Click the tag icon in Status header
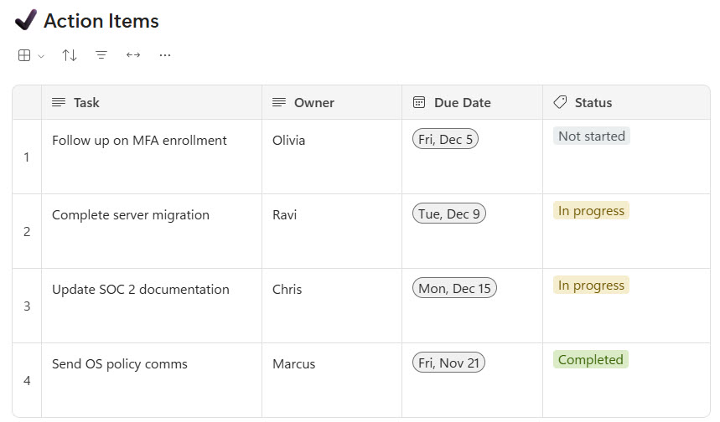720x422 pixels. tap(560, 103)
